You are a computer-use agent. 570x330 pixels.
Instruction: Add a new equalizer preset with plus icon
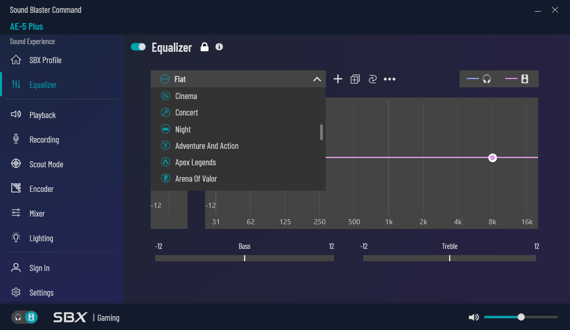click(x=338, y=79)
